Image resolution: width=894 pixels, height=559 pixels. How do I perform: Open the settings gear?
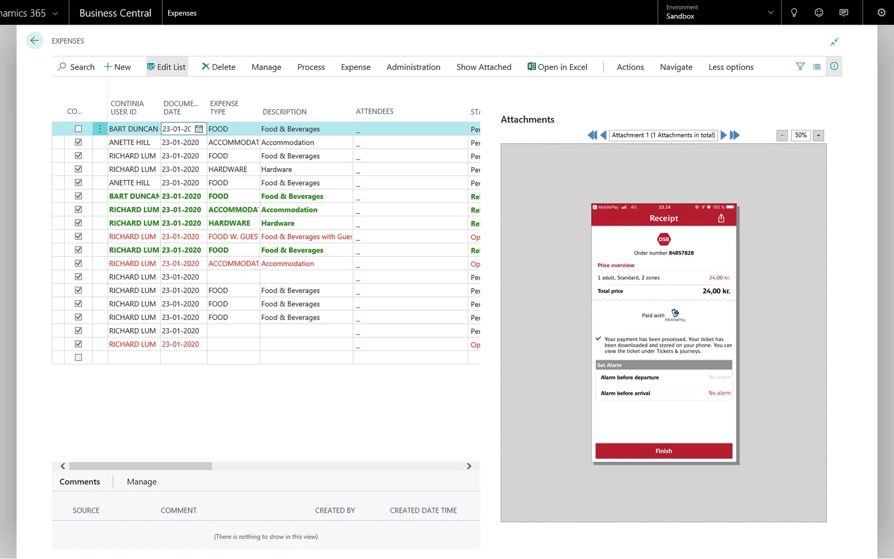(x=881, y=12)
